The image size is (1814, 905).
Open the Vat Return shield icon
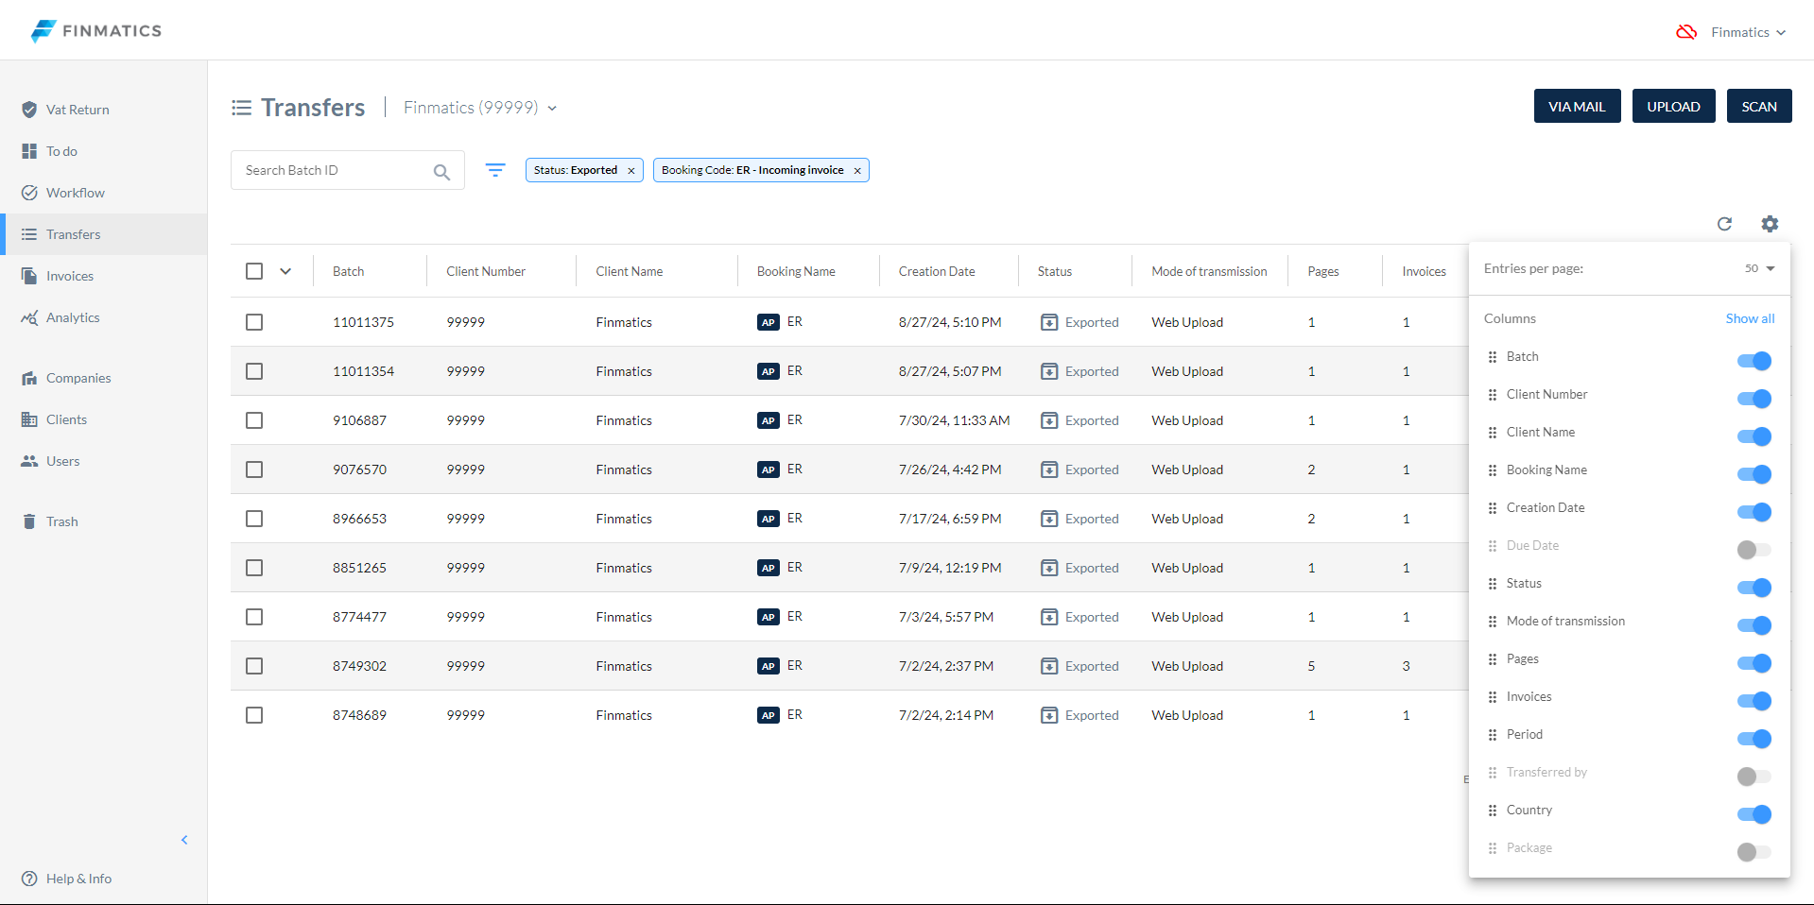tap(29, 110)
